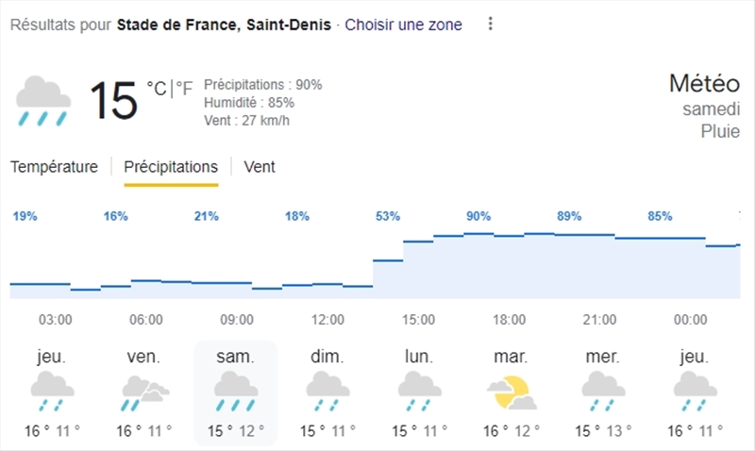Switch to the Vent tab

click(260, 167)
